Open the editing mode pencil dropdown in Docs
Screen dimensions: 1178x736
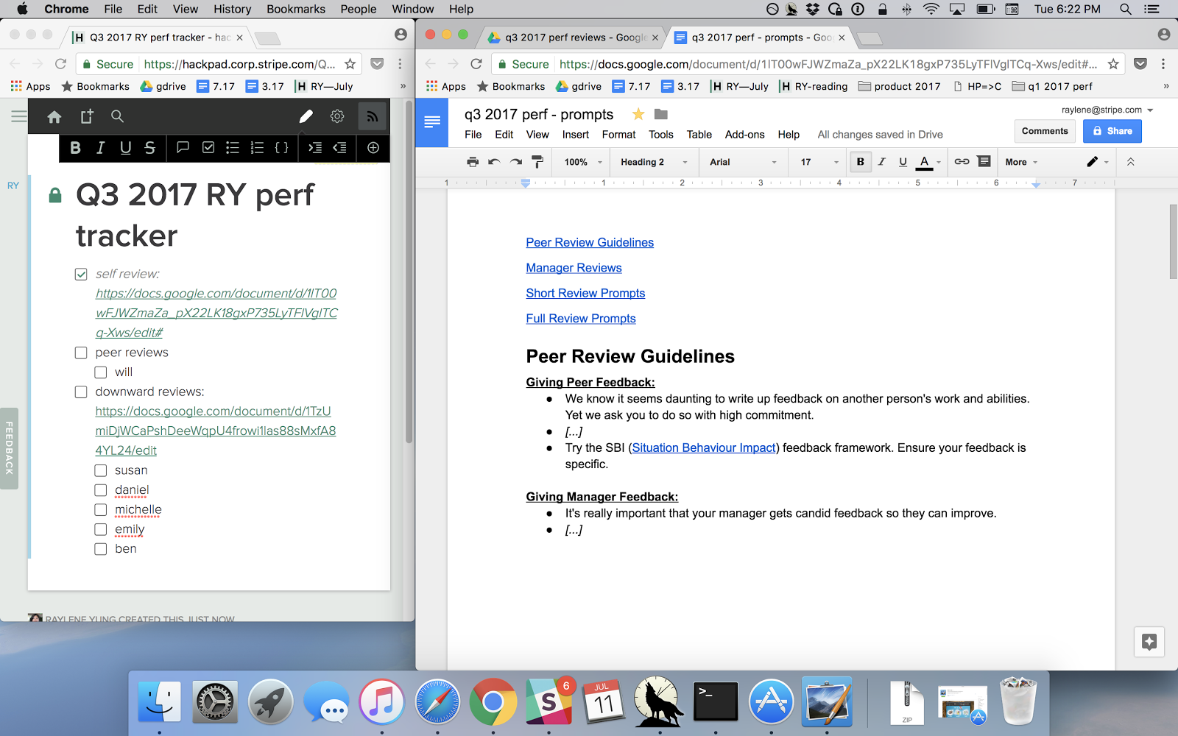point(1098,162)
